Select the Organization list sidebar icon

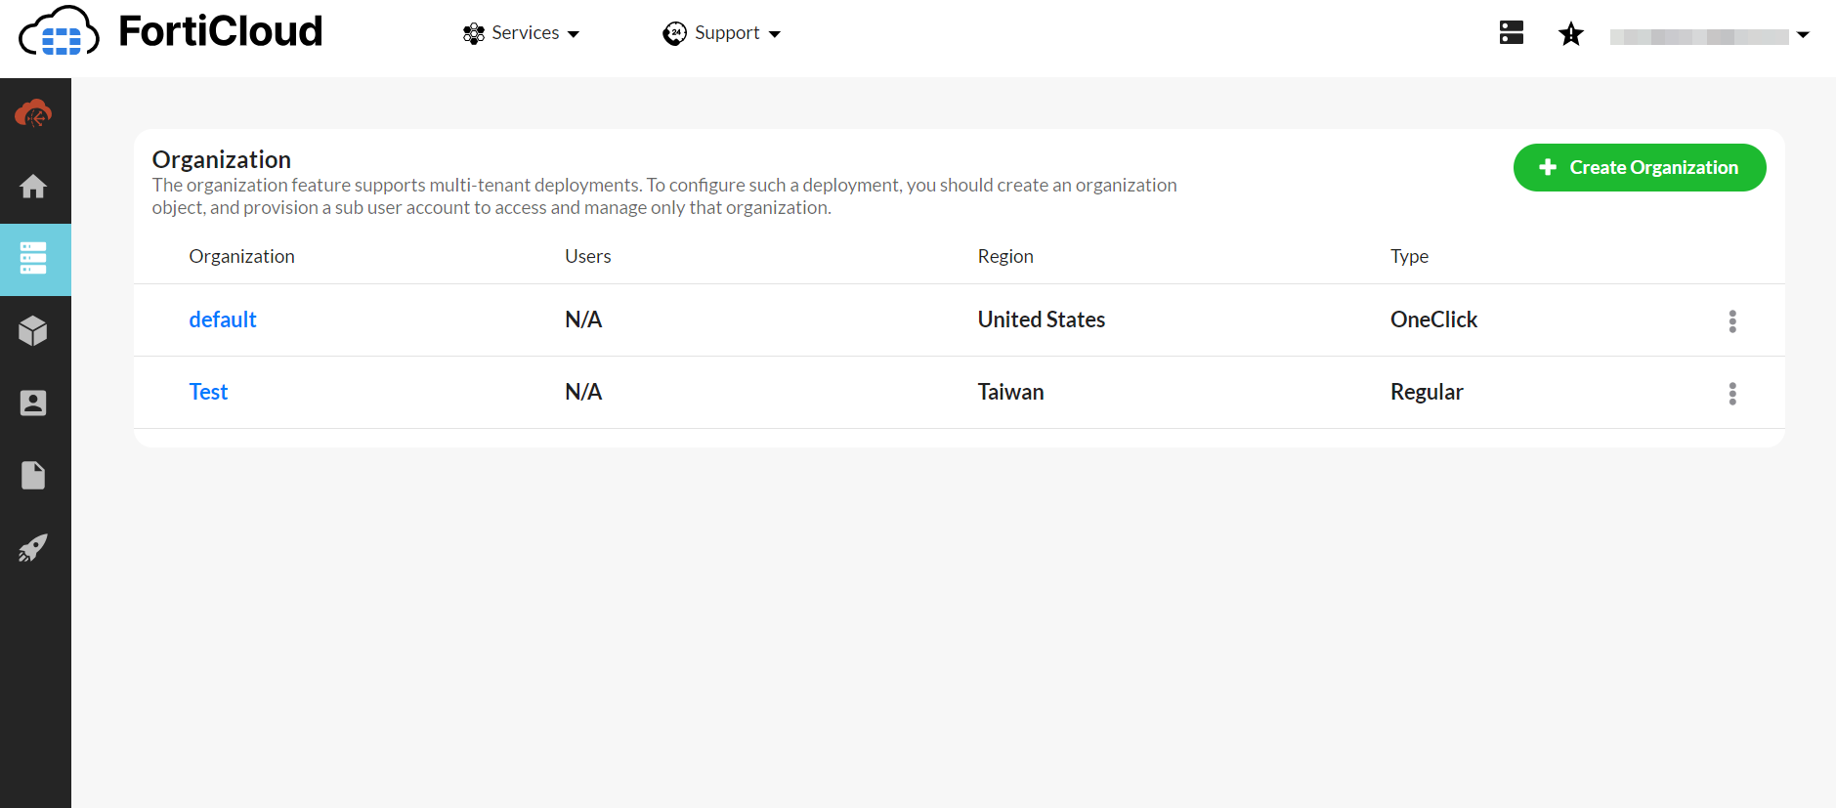coord(33,258)
